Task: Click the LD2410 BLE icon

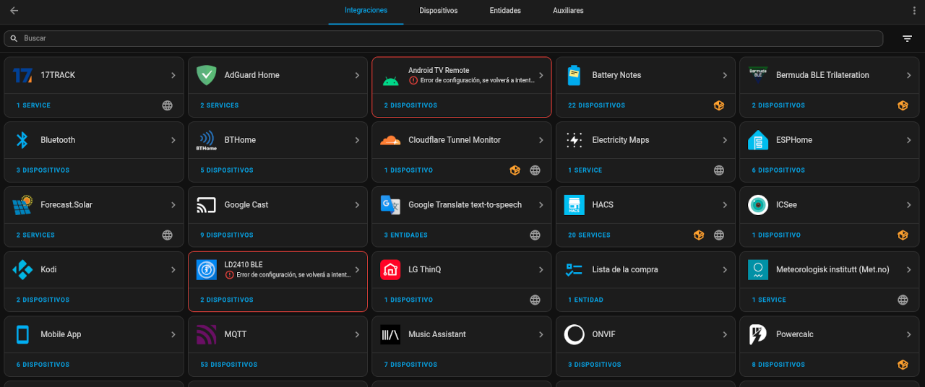Action: click(x=207, y=270)
